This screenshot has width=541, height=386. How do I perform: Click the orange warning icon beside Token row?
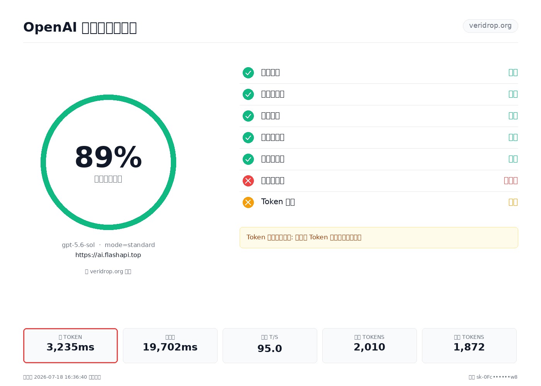pos(248,202)
